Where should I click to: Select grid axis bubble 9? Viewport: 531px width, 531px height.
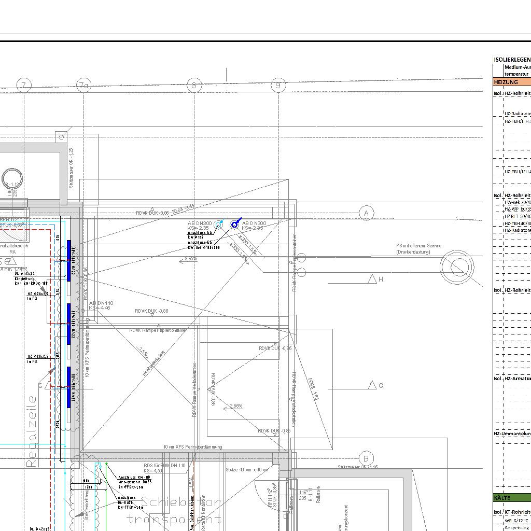278,86
